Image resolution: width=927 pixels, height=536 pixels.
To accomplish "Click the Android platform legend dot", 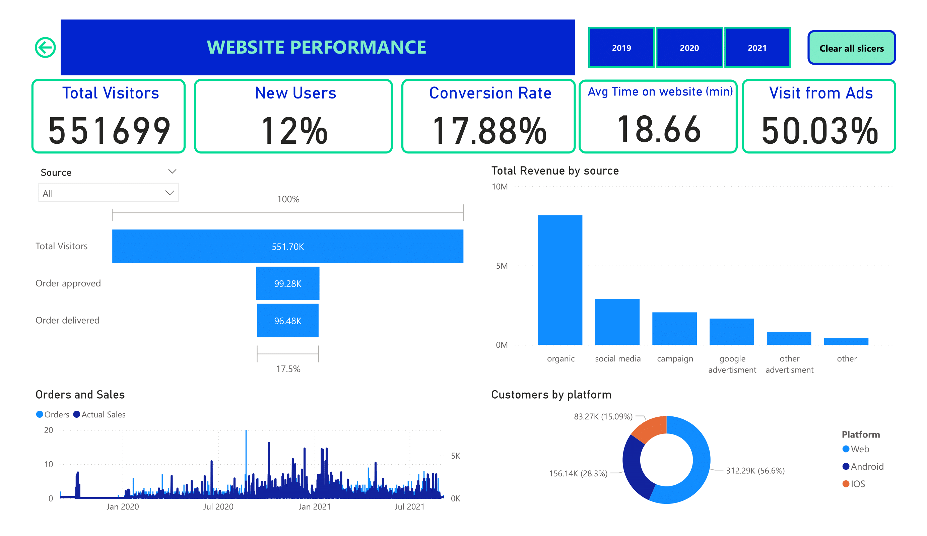I will click(845, 466).
